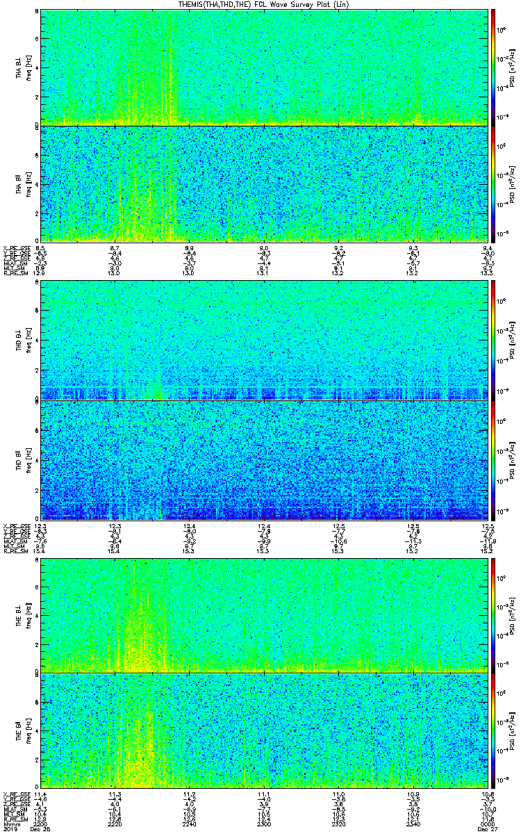Viewport: 521px width, 834px height.
Task: Click the 2320 time tick label
Action: pyautogui.click(x=338, y=824)
